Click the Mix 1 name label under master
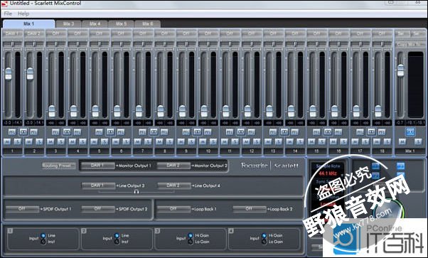Viewport: 428px width, 258px height. pyautogui.click(x=410, y=151)
